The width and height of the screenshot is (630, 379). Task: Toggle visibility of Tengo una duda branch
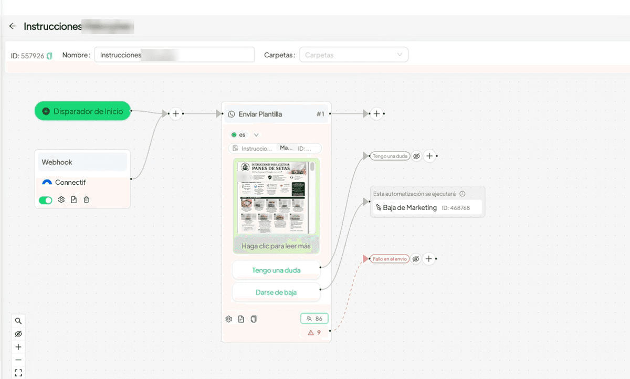point(416,156)
